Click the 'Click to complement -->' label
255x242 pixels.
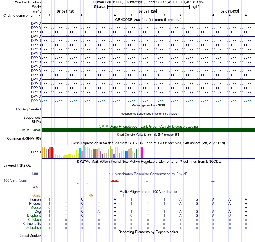[x=22, y=16]
